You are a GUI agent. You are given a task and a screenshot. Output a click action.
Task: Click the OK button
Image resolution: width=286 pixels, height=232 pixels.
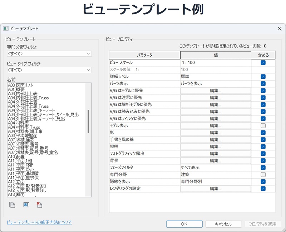[x=184, y=224]
